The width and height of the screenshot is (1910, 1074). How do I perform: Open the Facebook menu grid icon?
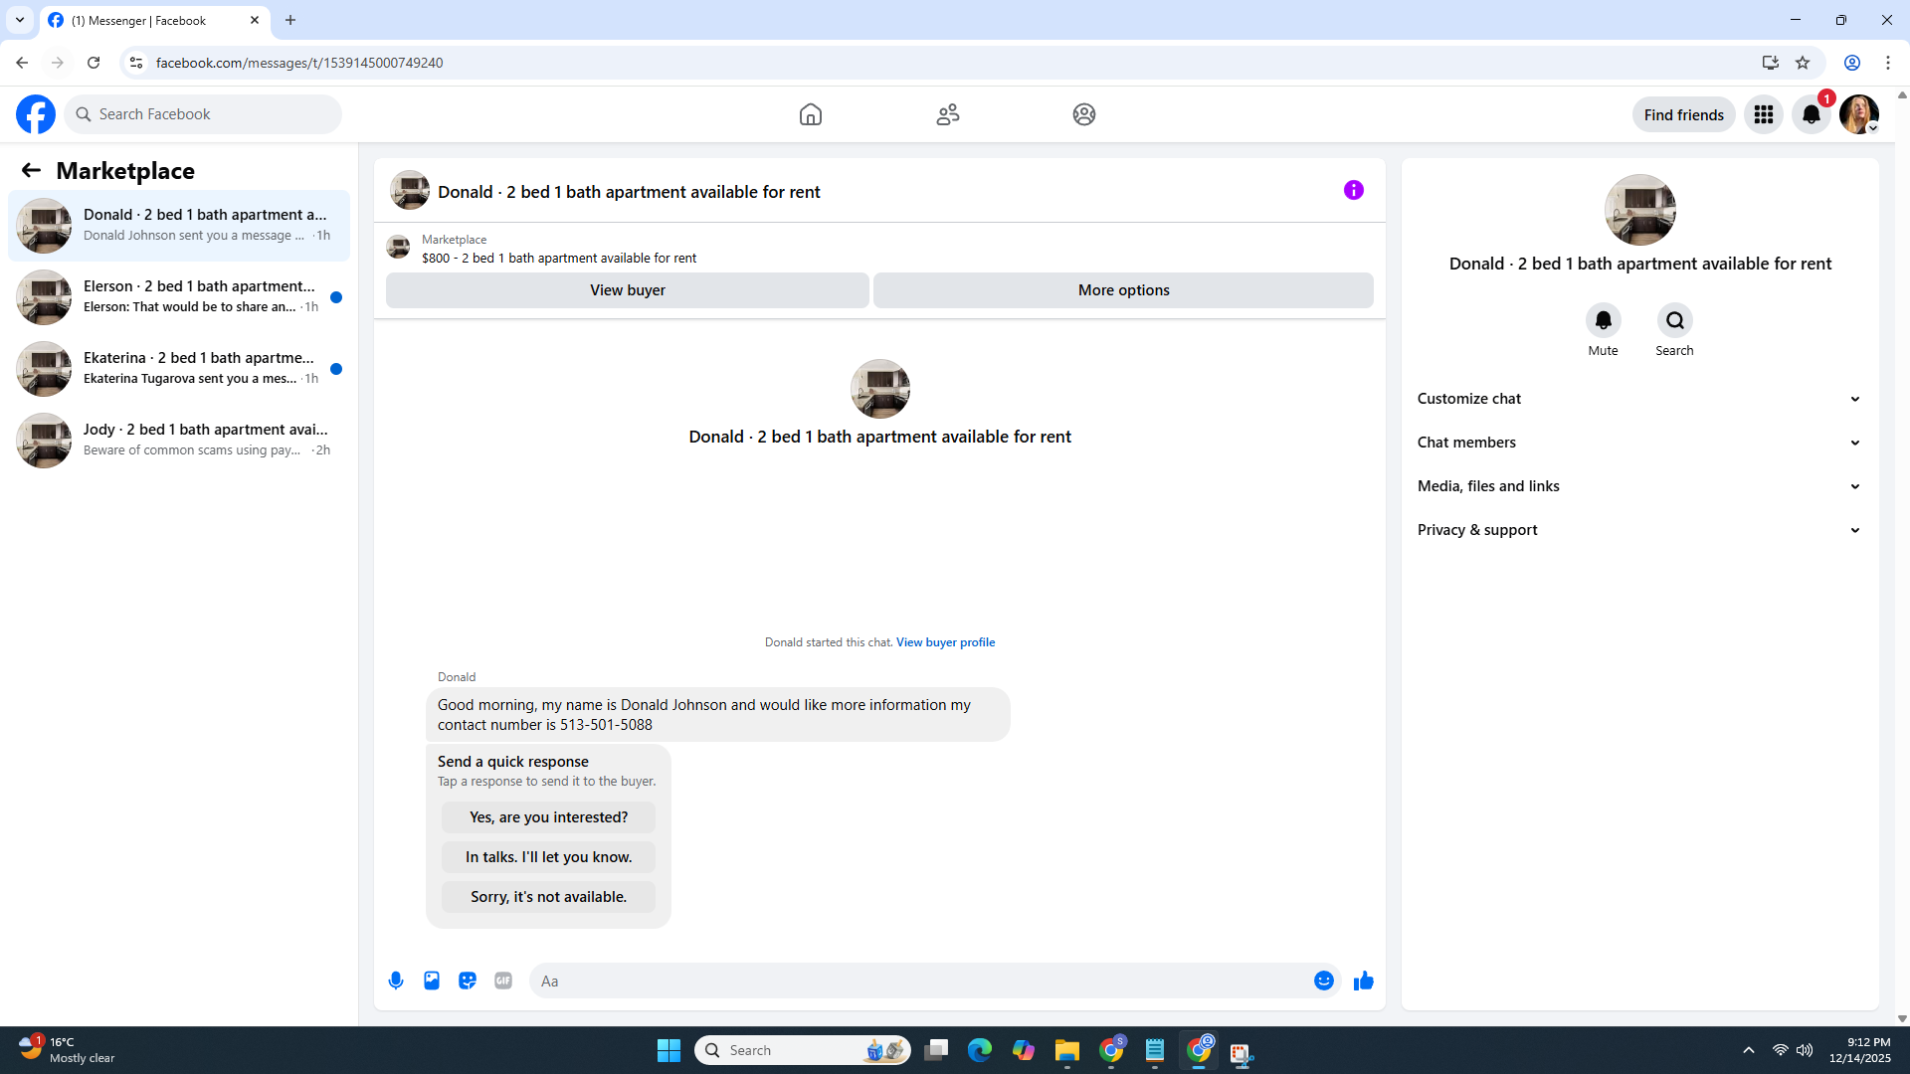point(1763,114)
